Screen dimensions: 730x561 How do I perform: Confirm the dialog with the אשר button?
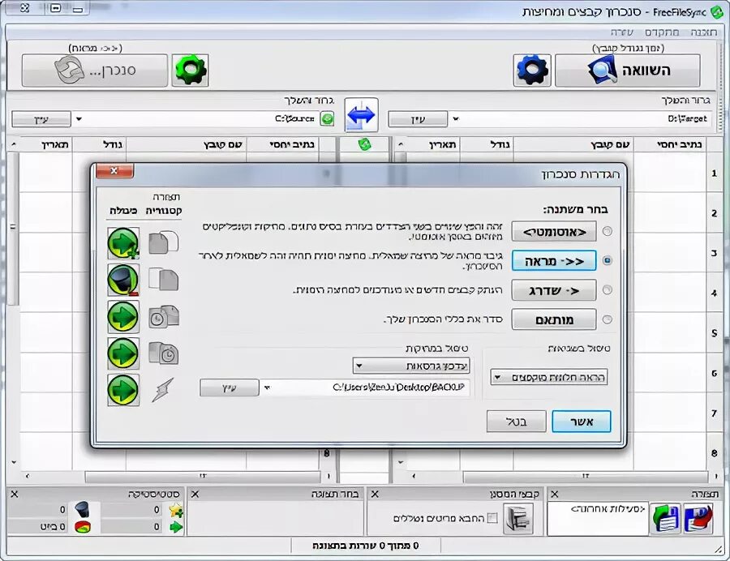(x=582, y=422)
